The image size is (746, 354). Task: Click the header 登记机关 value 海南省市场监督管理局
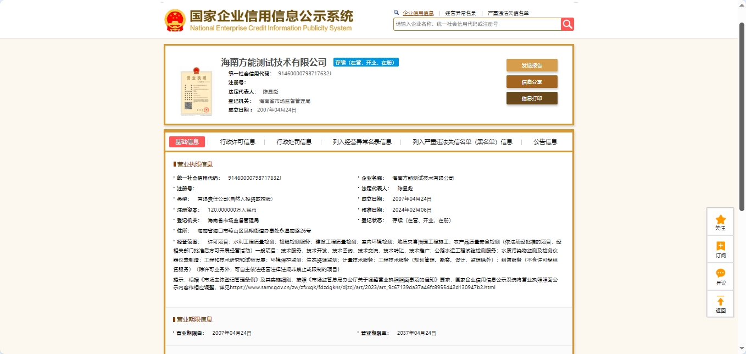point(285,101)
